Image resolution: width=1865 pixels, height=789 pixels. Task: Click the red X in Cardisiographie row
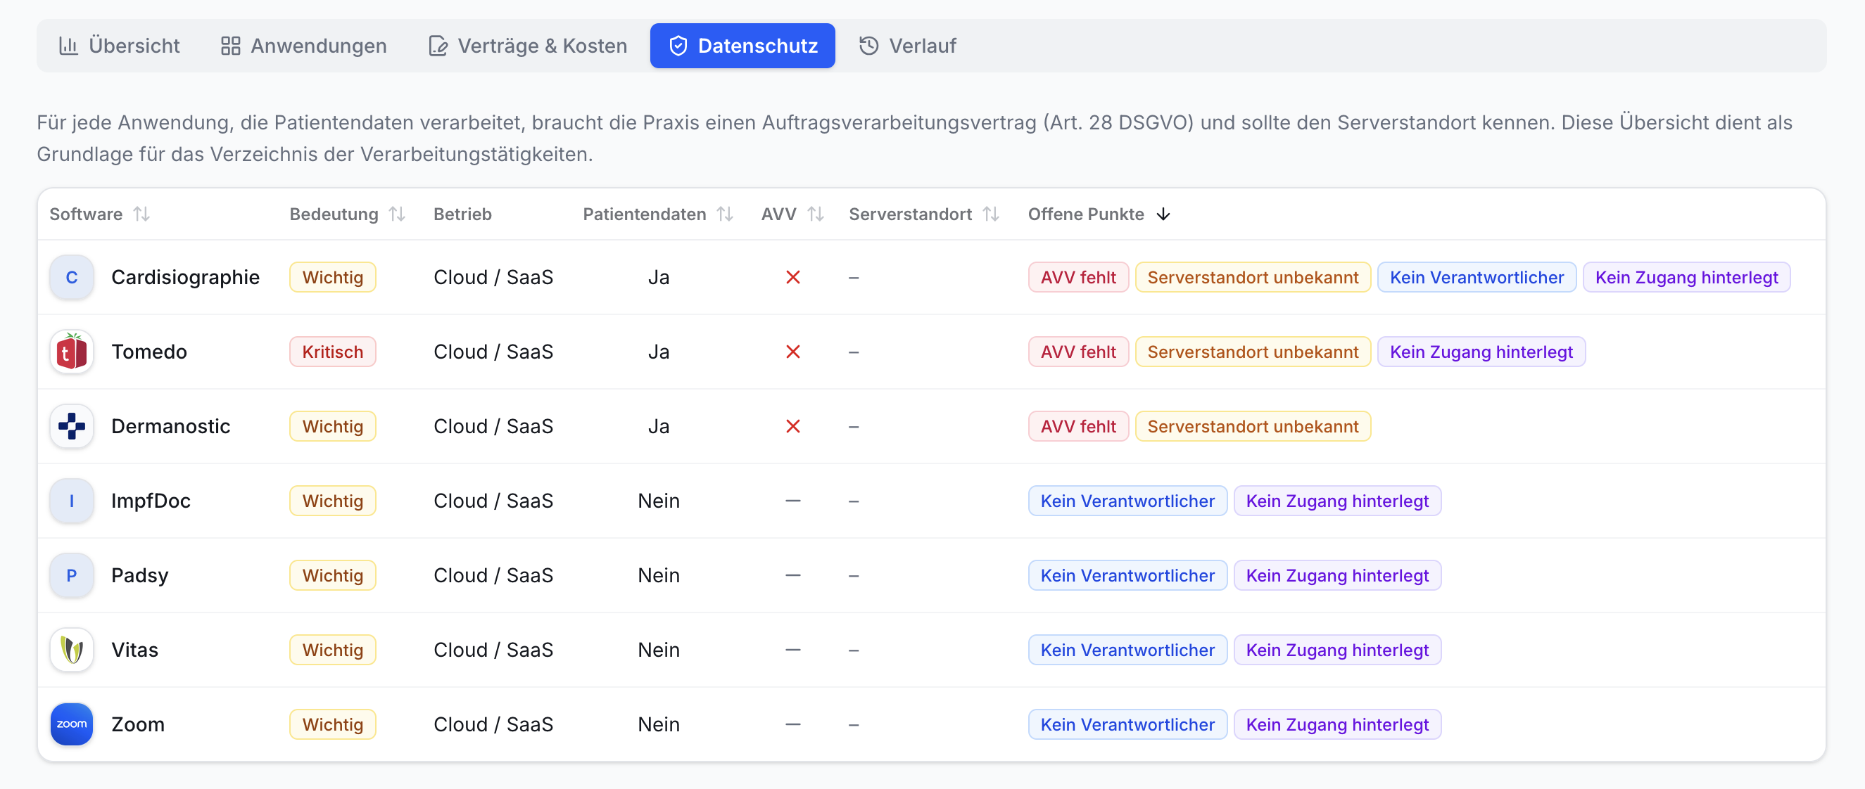pyautogui.click(x=792, y=277)
